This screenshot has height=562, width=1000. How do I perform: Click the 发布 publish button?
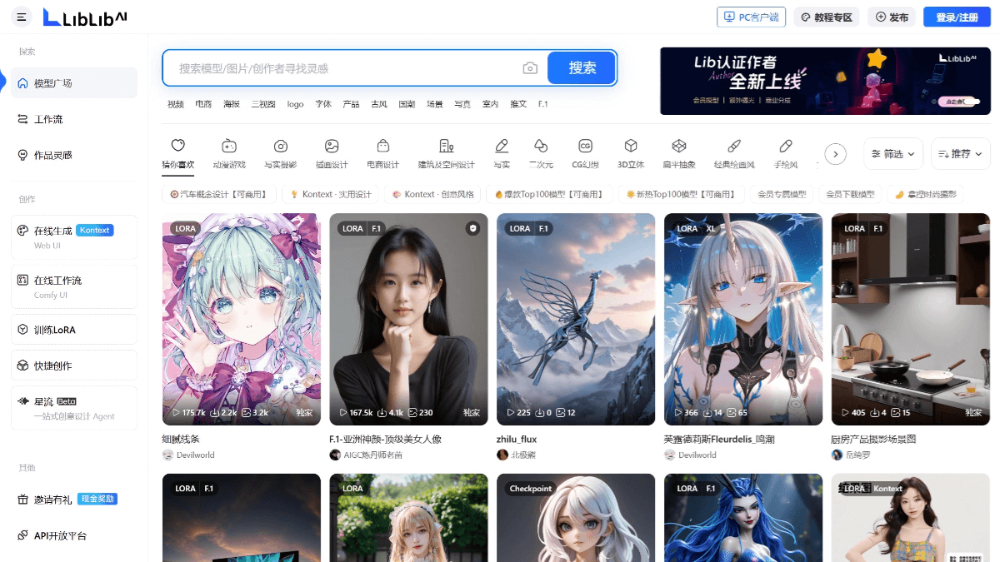coord(892,17)
